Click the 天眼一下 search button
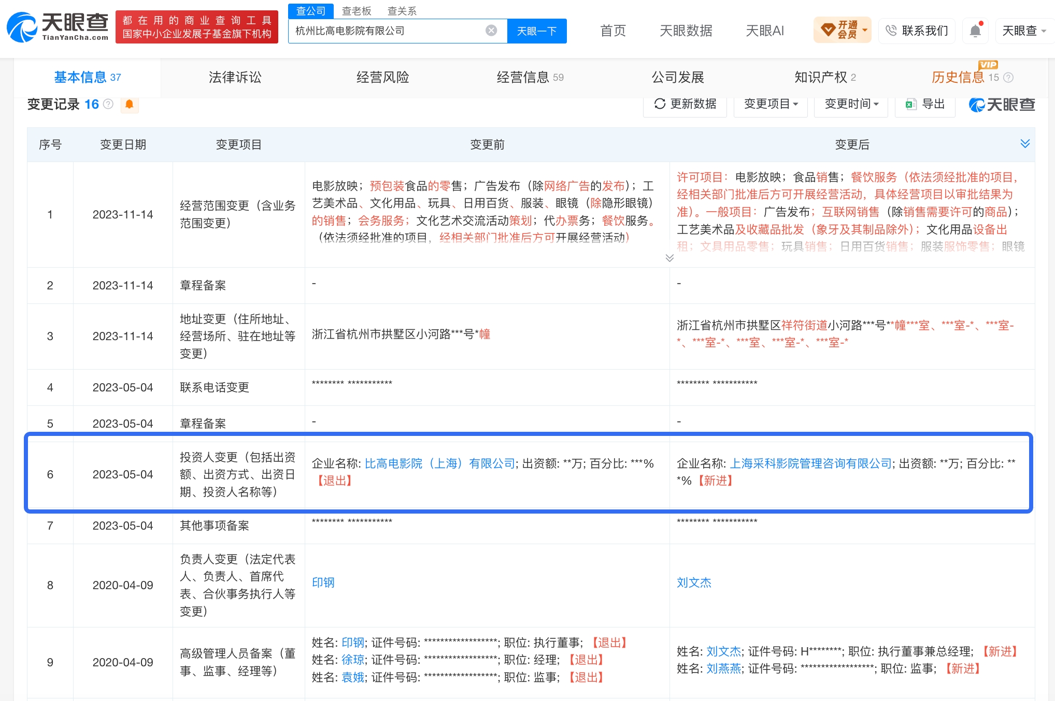The width and height of the screenshot is (1055, 701). click(537, 31)
